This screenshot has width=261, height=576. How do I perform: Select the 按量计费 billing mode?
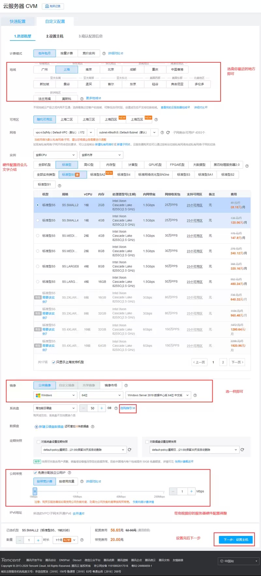[x=67, y=54]
